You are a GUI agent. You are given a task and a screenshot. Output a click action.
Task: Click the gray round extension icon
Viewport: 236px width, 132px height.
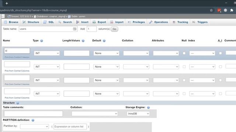point(225,10)
